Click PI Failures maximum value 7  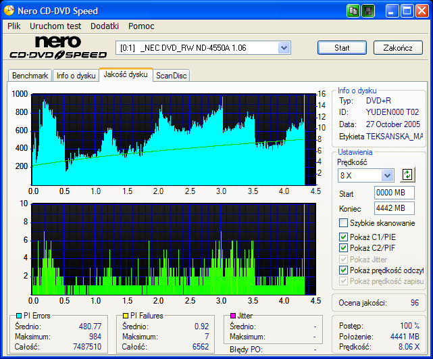(x=207, y=336)
